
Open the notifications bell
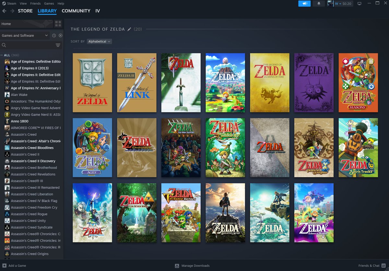(319, 4)
